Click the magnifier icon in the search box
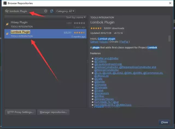 coord(7,11)
